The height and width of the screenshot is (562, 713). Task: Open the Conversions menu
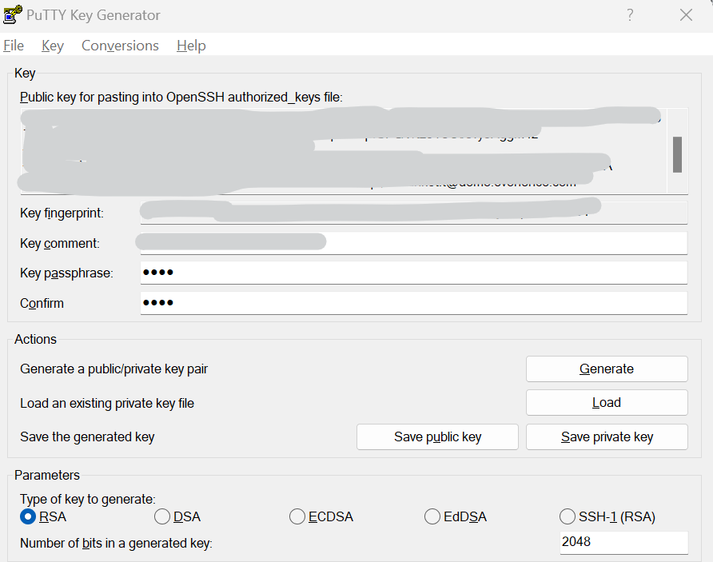click(x=119, y=46)
